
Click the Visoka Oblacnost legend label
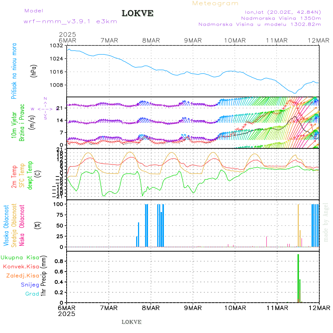coord(6,225)
